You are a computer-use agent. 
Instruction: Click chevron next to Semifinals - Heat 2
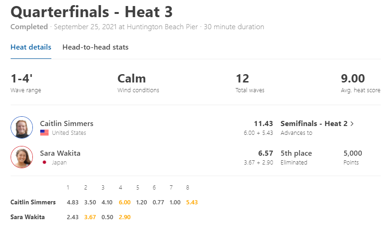(x=352, y=124)
